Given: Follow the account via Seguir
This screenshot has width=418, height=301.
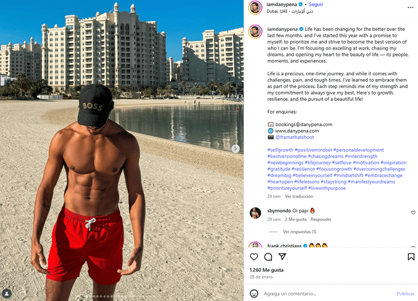Looking at the screenshot, I should (316, 5).
